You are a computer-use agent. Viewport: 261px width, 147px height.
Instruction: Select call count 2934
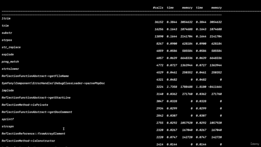[160, 108]
